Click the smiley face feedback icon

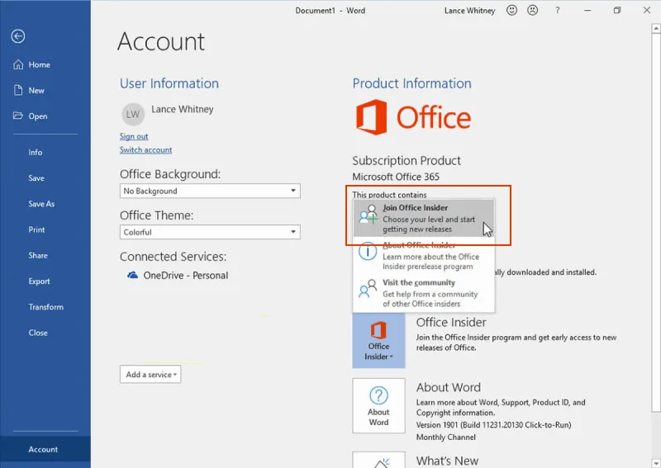coord(511,11)
